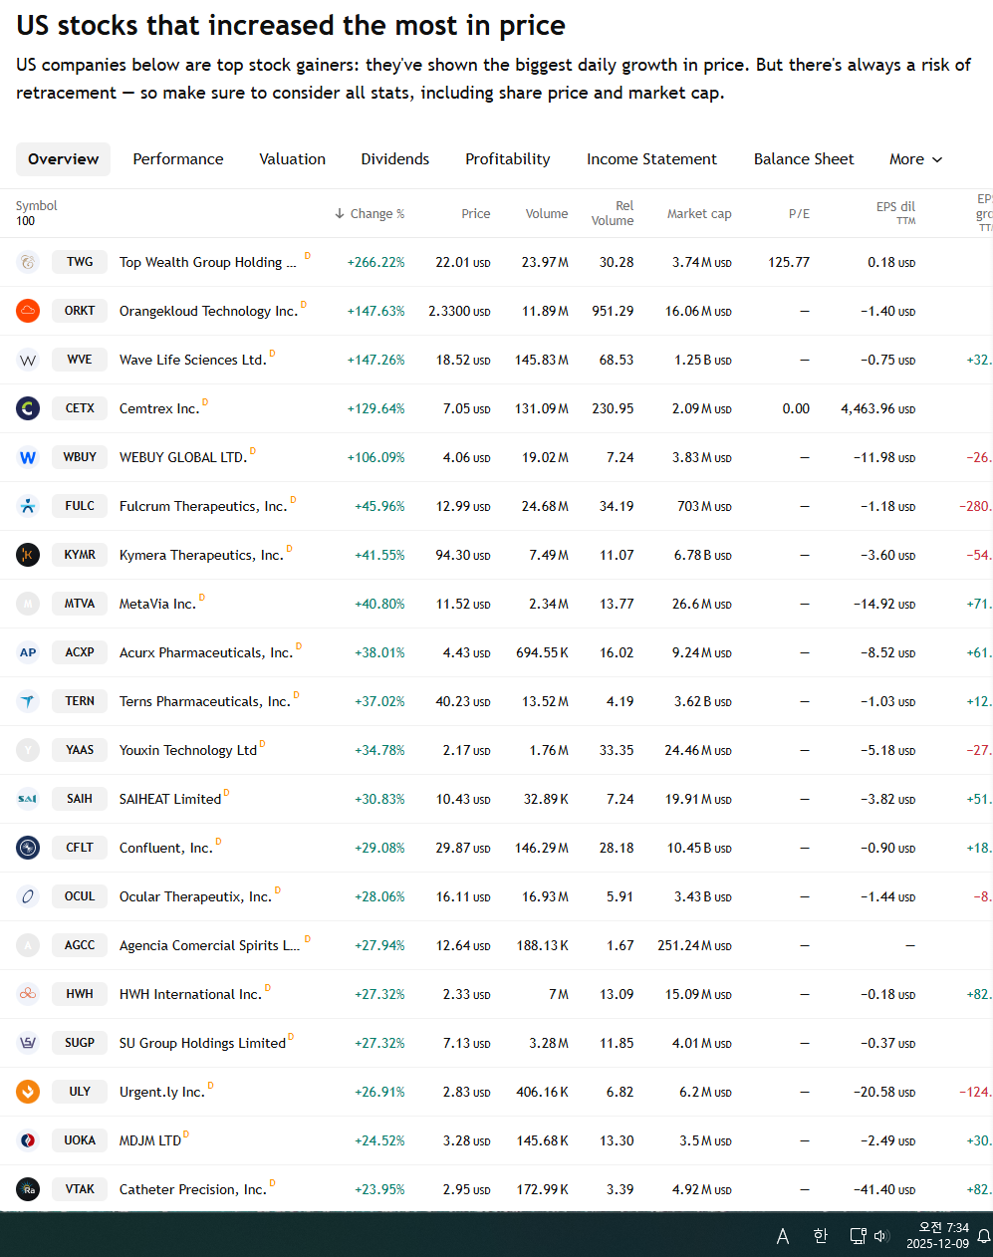The image size is (993, 1257).
Task: Click the HWH International logo icon
Action: [28, 994]
